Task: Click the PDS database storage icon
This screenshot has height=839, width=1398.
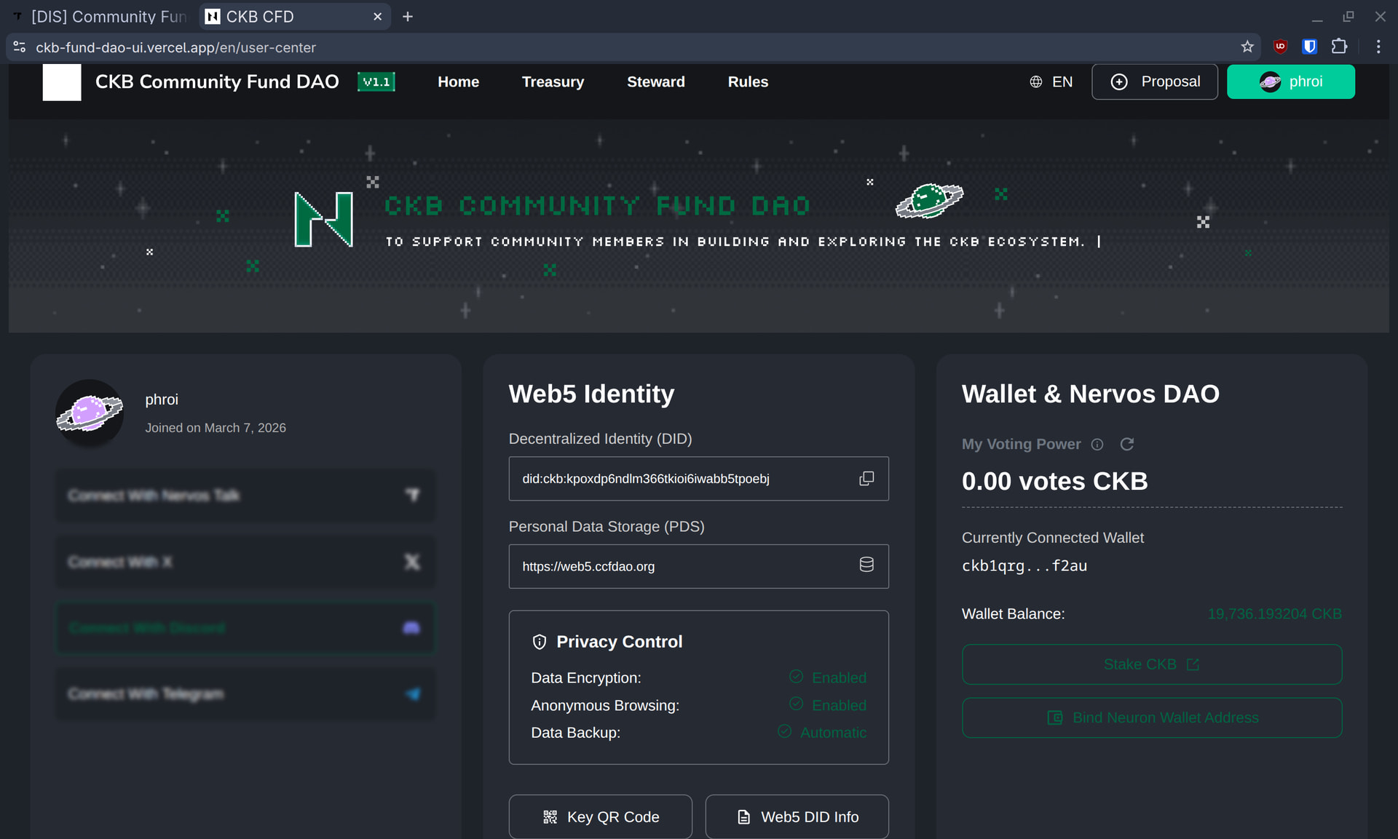Action: pos(866,565)
